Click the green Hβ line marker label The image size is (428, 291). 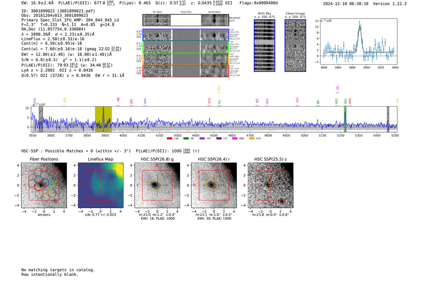tap(318, 103)
